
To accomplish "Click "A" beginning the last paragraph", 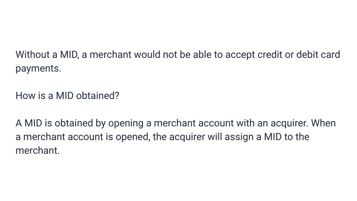I will click(x=19, y=123).
